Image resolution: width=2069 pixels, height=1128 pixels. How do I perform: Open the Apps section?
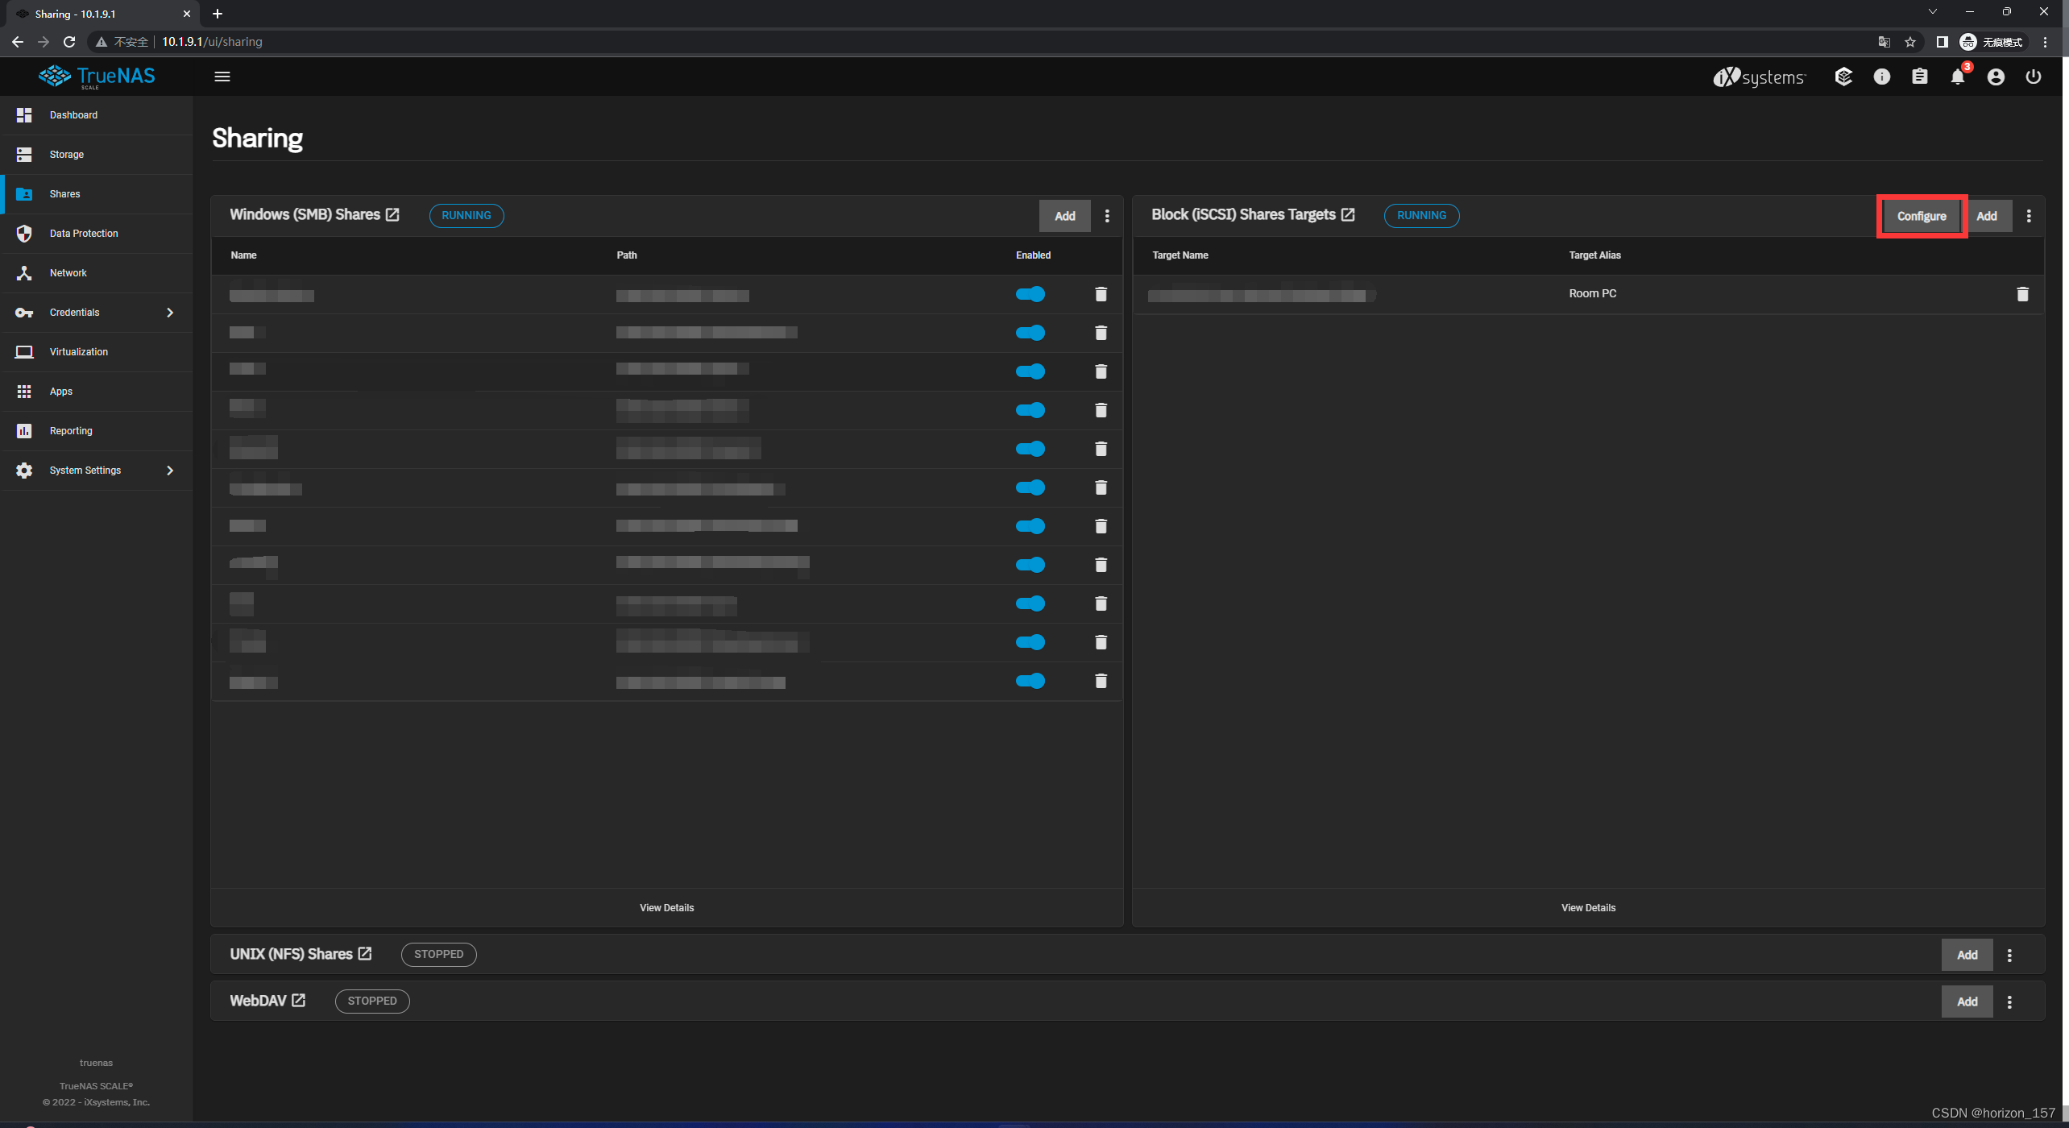60,391
